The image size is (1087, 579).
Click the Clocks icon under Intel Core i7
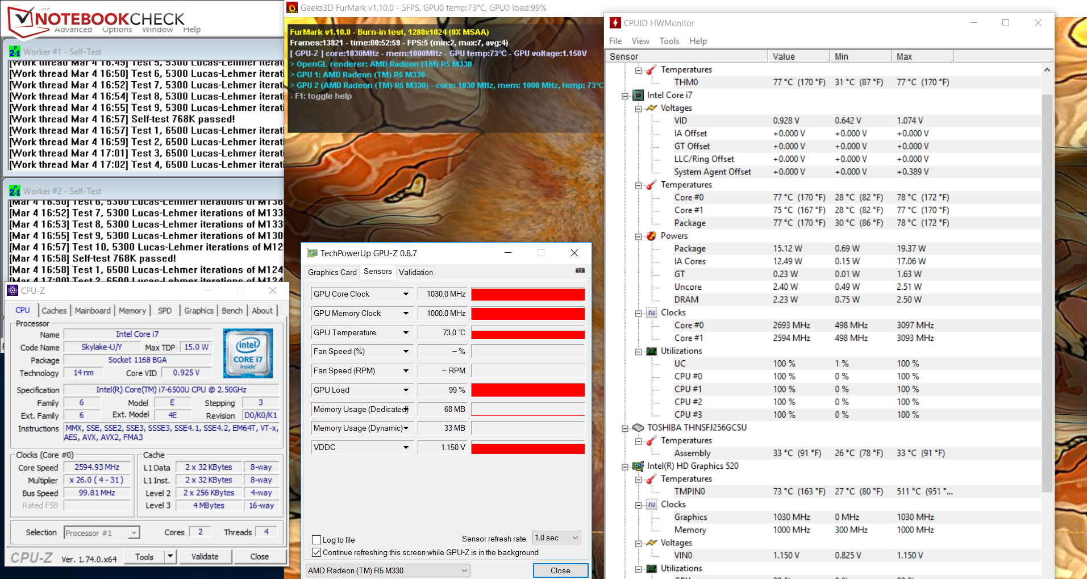(x=652, y=313)
